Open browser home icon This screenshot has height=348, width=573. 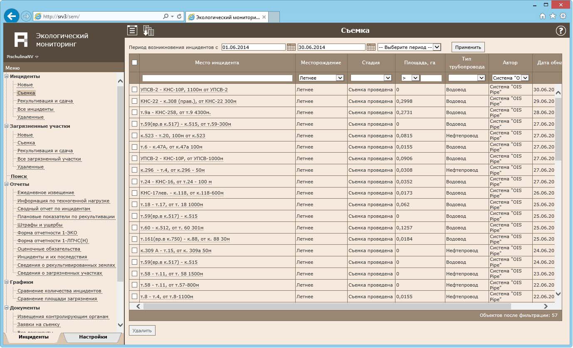(543, 16)
